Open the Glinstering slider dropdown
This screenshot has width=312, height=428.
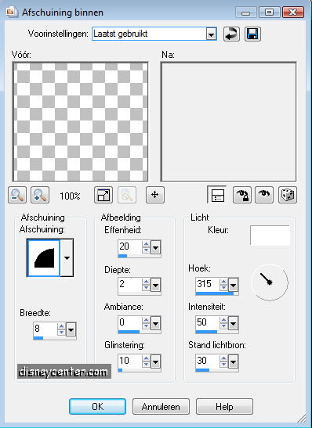click(155, 362)
